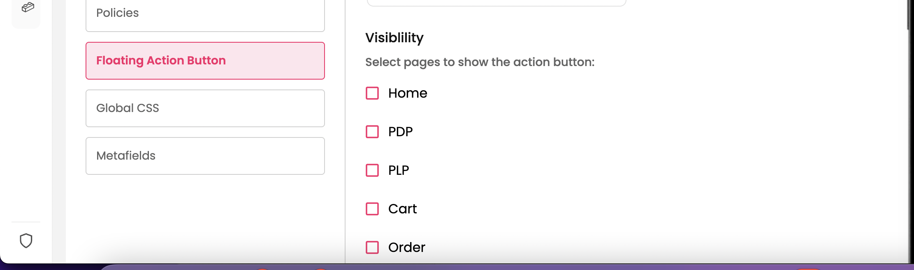Toggle the Cart page checkbox
This screenshot has height=270, width=914.
click(x=372, y=209)
